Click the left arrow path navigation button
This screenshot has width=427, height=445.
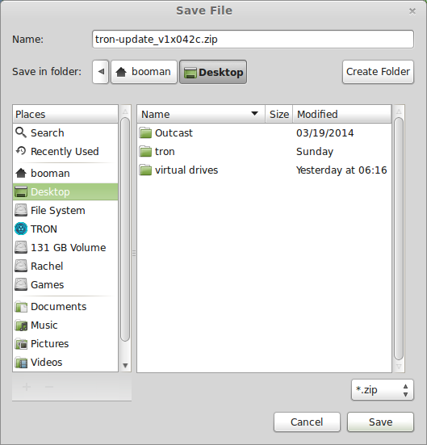coord(100,72)
